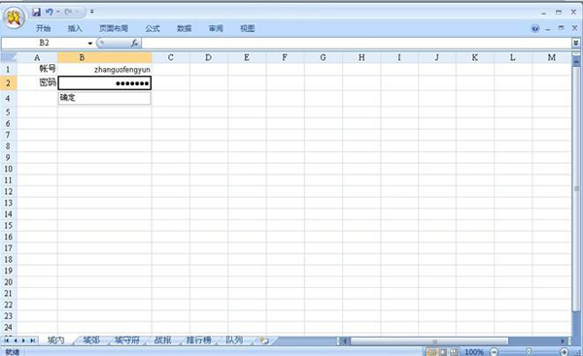This screenshot has height=356, width=583.
Task: Open the Office button menu
Action: (x=15, y=17)
